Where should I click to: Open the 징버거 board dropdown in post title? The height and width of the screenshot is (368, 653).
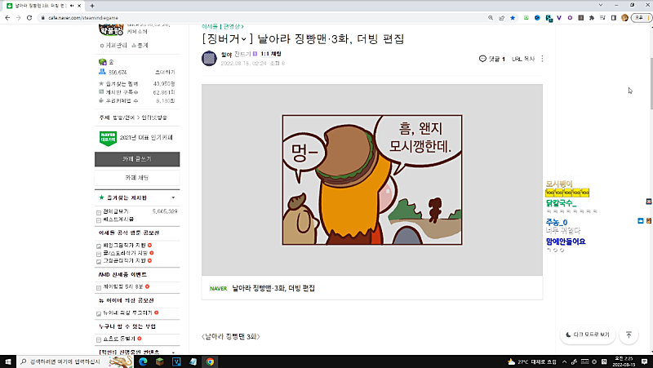coord(228,38)
